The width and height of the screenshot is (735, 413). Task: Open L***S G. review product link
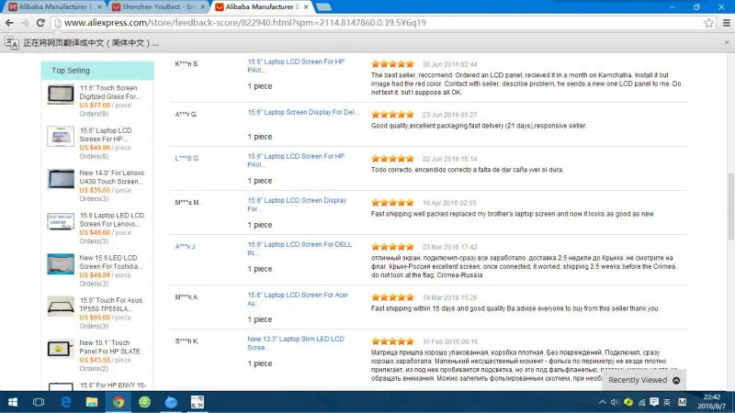pos(296,161)
